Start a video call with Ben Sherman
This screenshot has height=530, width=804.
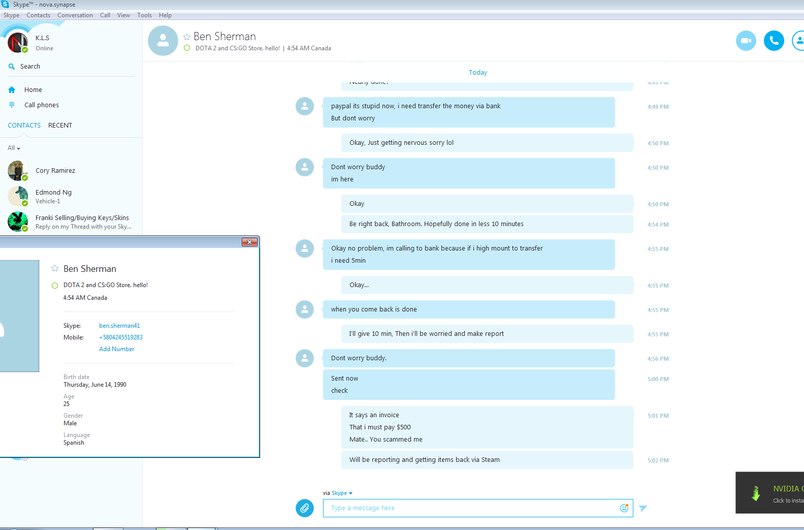coord(746,41)
